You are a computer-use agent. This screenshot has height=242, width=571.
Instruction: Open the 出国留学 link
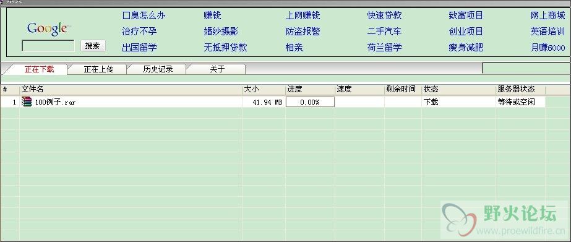[x=139, y=48]
